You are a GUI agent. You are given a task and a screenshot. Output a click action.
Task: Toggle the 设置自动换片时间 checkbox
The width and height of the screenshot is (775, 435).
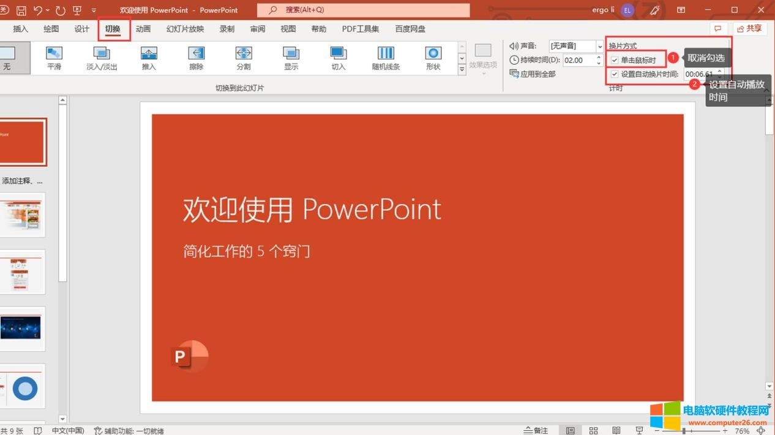coord(615,74)
